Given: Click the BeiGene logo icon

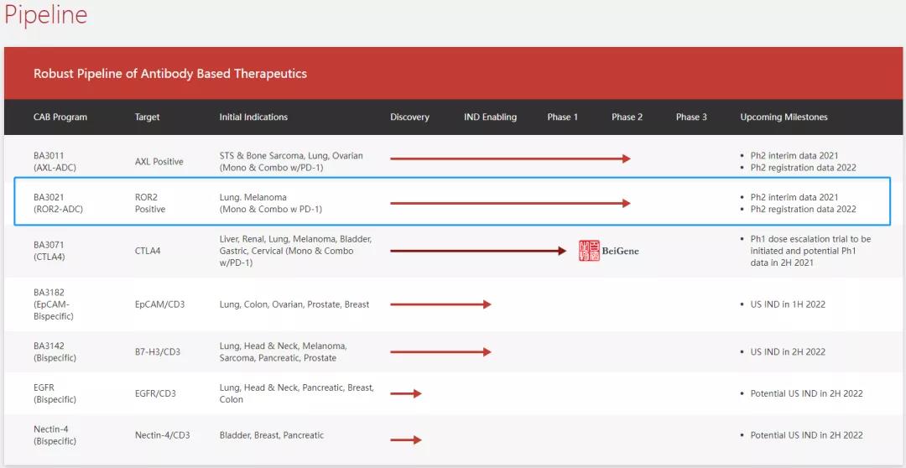Looking at the screenshot, I should click(x=590, y=251).
